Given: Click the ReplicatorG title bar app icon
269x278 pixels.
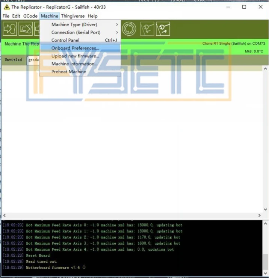Looking at the screenshot, I should click(x=7, y=7).
